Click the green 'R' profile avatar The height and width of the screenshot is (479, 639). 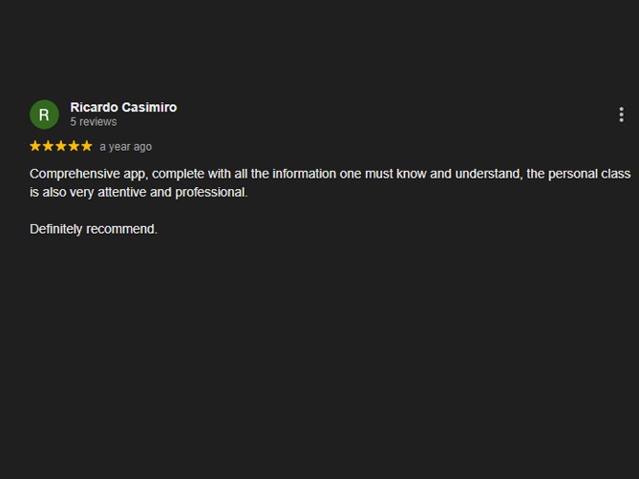pyautogui.click(x=44, y=115)
